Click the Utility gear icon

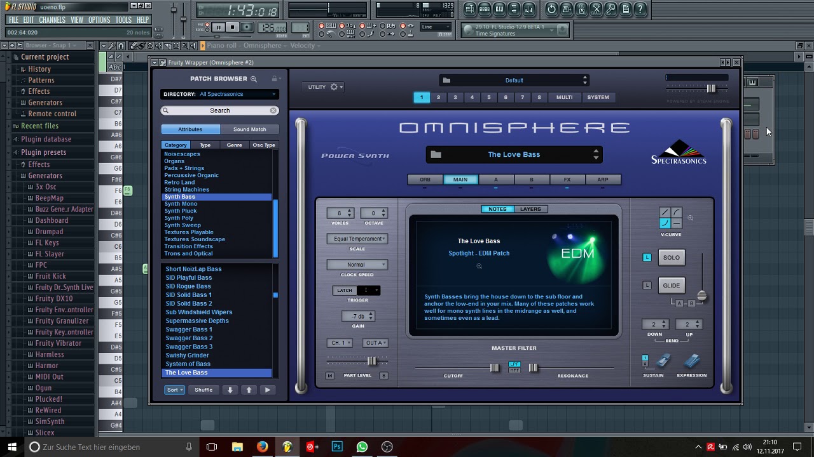pyautogui.click(x=334, y=87)
